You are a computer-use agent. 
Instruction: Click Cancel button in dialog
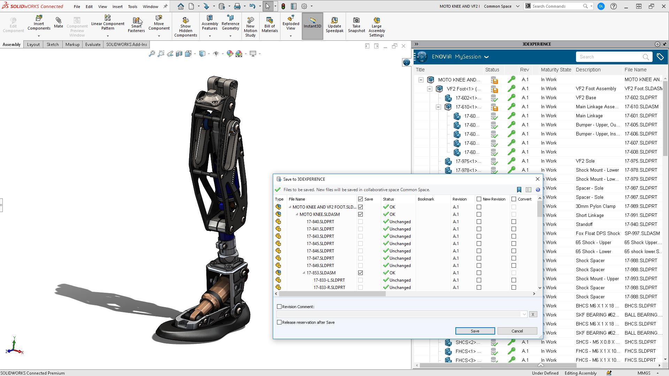point(517,330)
